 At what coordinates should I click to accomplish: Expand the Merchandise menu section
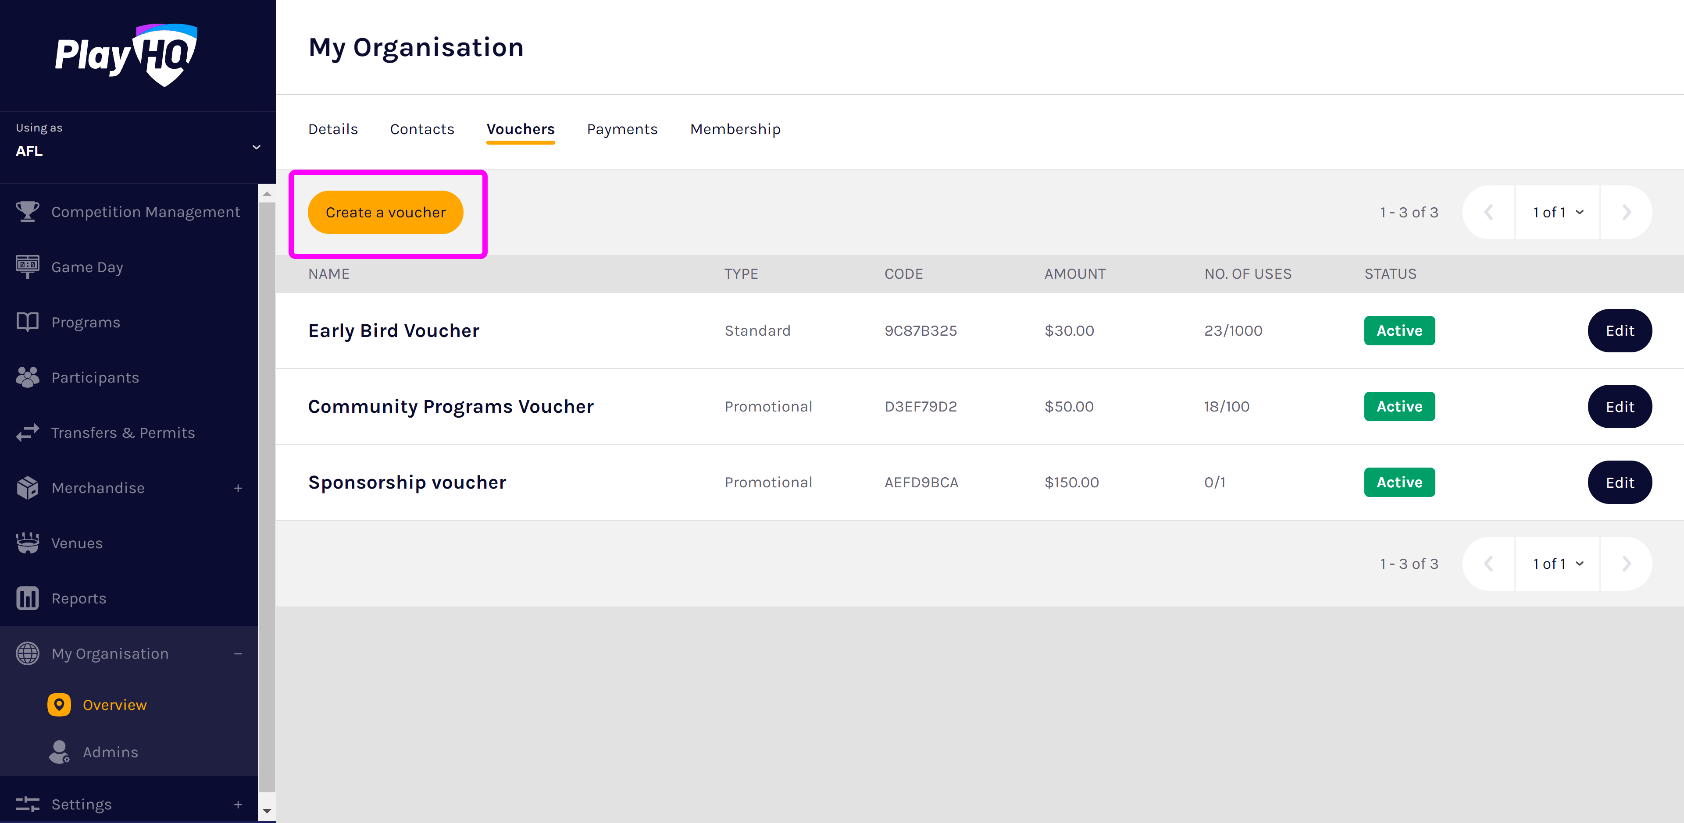(x=238, y=488)
